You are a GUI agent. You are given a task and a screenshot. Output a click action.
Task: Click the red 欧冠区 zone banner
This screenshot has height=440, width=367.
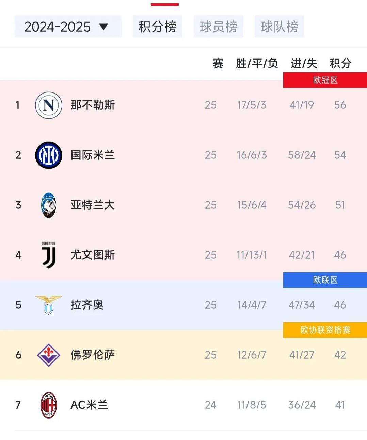(x=324, y=80)
